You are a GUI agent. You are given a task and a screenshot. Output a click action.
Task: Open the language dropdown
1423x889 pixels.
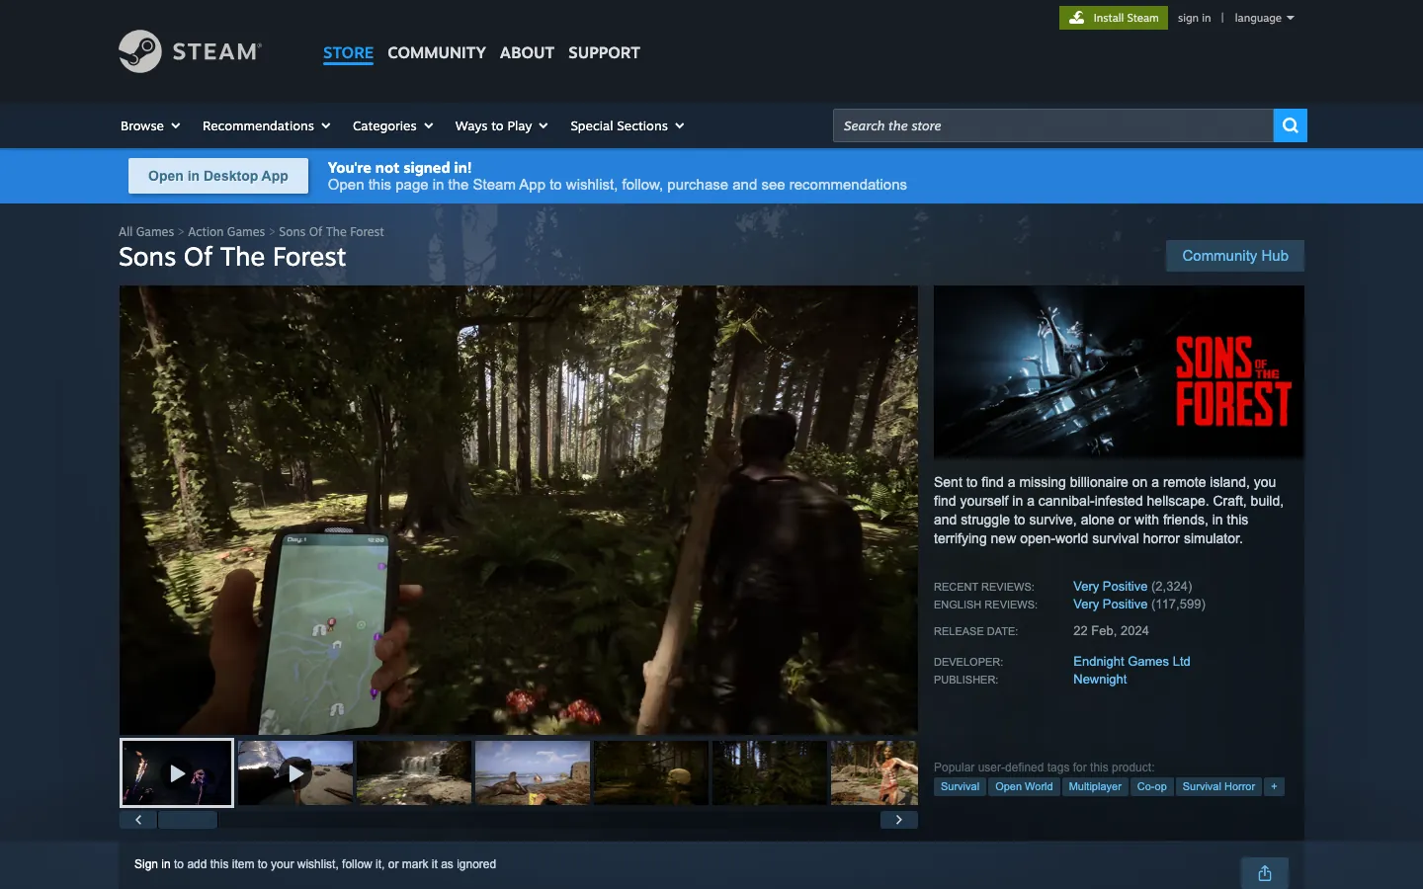tap(1264, 18)
